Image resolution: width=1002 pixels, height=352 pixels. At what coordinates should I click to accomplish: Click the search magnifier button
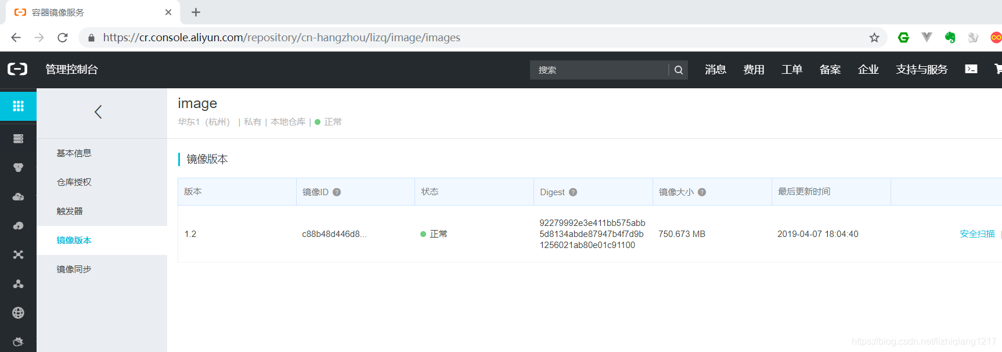(678, 70)
